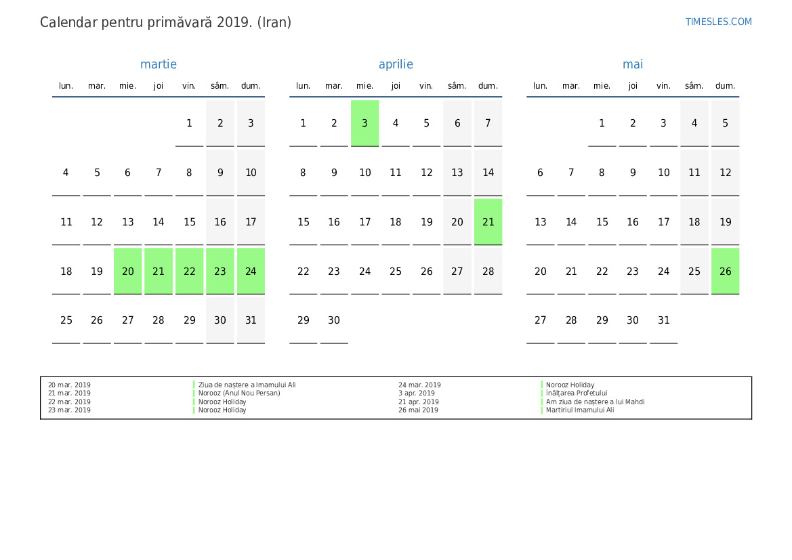Click the martie month heading
792x560 pixels.
159,64
